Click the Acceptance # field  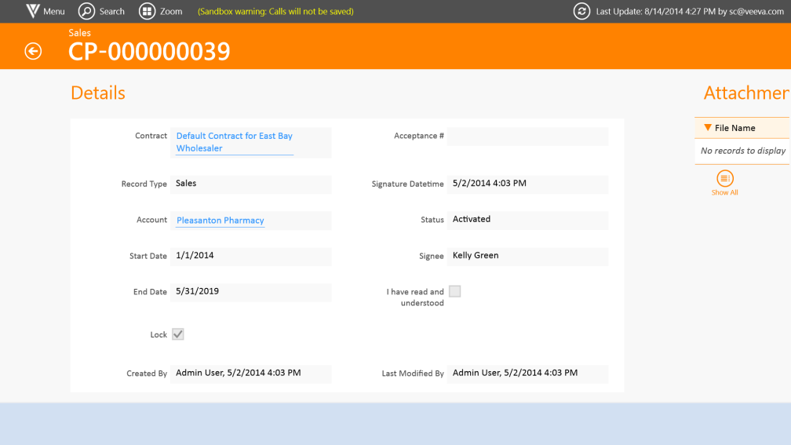tap(527, 137)
